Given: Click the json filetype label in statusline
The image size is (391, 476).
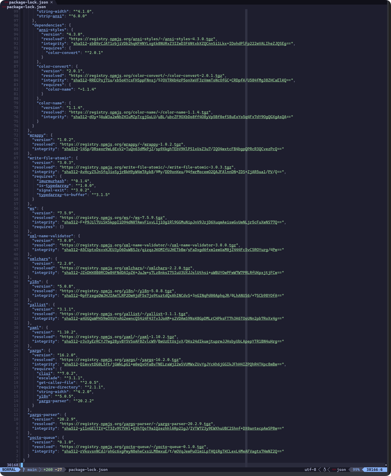Looking at the screenshot, I should click(341, 470).
